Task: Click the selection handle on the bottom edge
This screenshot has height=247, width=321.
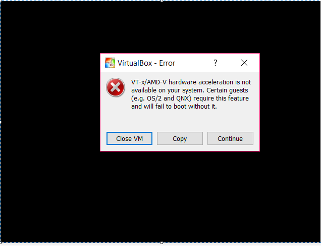Action: click(162, 243)
